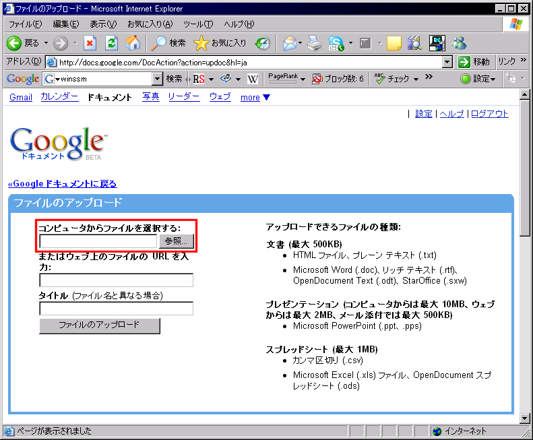Viewport: 533px width, 440px height.
Task: Open the ツール(T) menu
Action: [x=198, y=24]
